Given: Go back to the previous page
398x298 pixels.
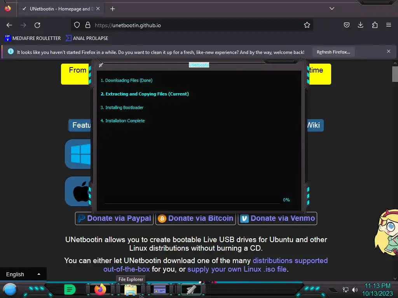Looking at the screenshot, I should coord(9,25).
